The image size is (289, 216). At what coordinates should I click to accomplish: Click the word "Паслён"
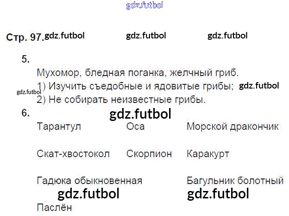[x=54, y=207]
